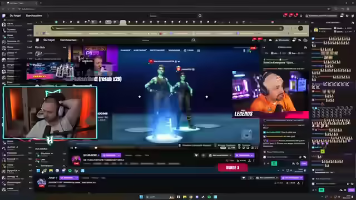This screenshot has width=356, height=200.
Task: Select the highlighted active tab in the embedded browser
Action: point(123,22)
